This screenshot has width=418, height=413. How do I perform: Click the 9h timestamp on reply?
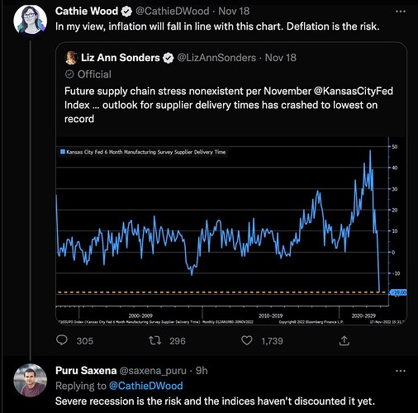click(202, 371)
